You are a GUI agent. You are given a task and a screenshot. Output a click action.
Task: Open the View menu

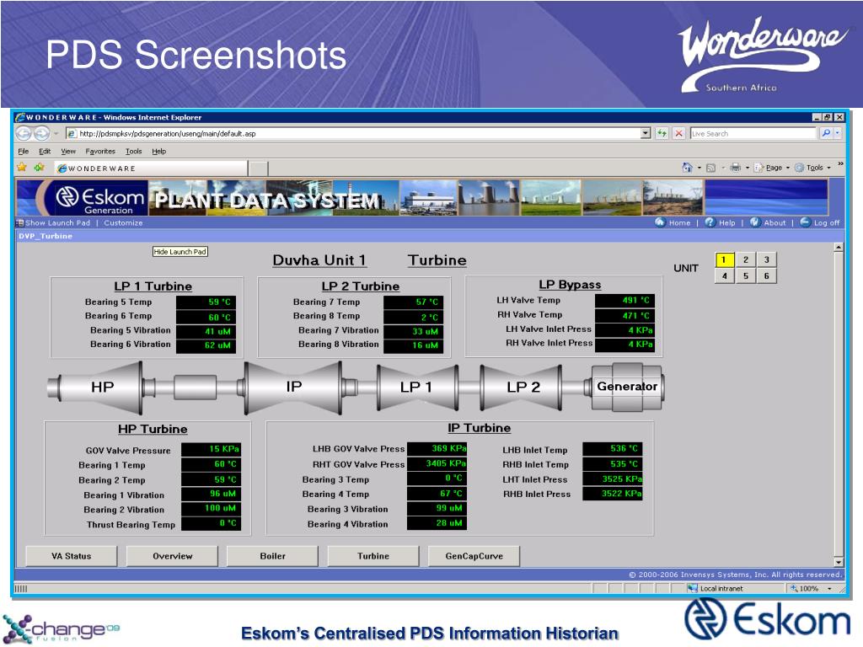tap(68, 152)
